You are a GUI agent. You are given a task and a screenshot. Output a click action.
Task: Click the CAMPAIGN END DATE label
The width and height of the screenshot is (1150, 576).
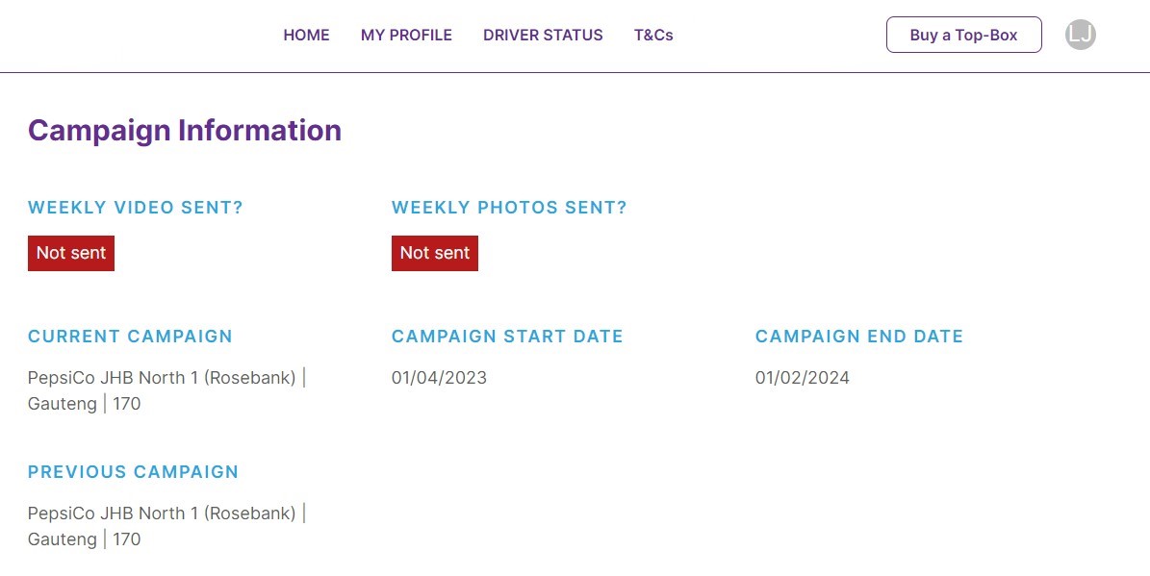(x=858, y=337)
